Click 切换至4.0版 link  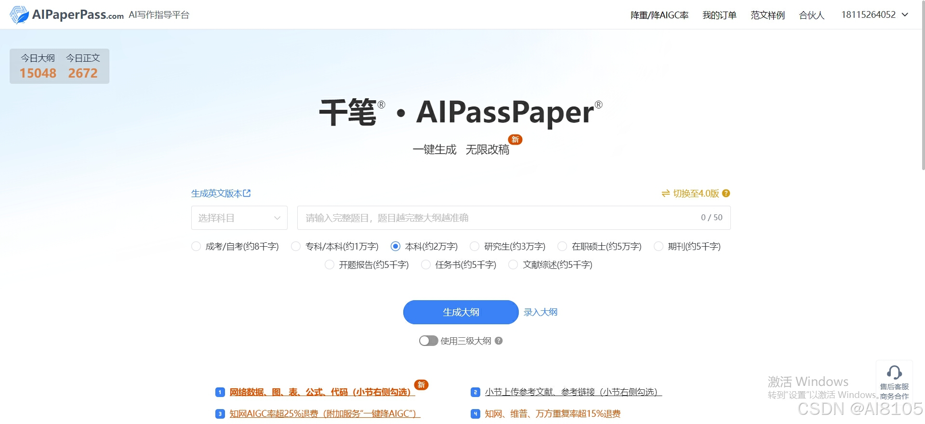pyautogui.click(x=696, y=193)
